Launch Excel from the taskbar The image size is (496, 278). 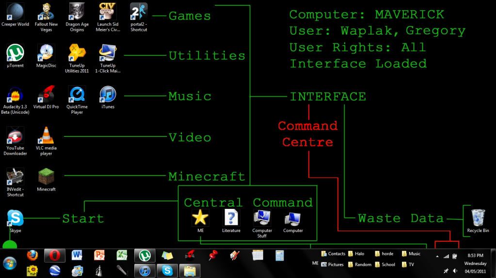pos(122,255)
